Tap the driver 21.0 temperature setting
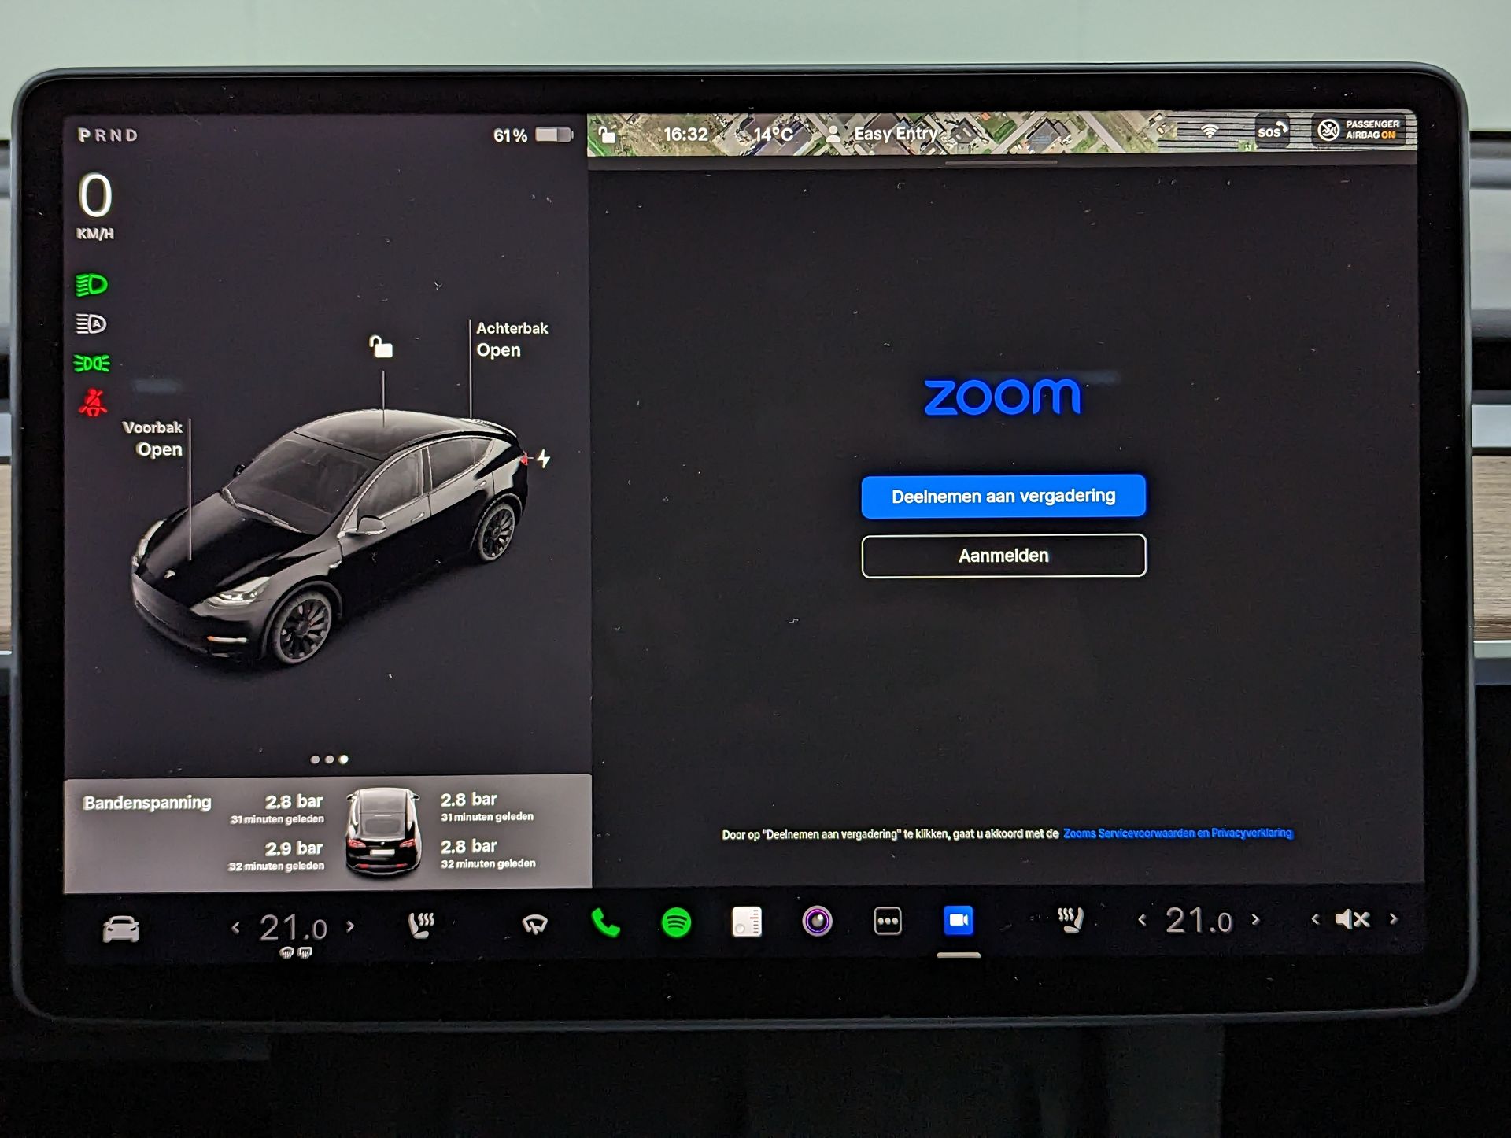This screenshot has width=1511, height=1138. click(294, 928)
